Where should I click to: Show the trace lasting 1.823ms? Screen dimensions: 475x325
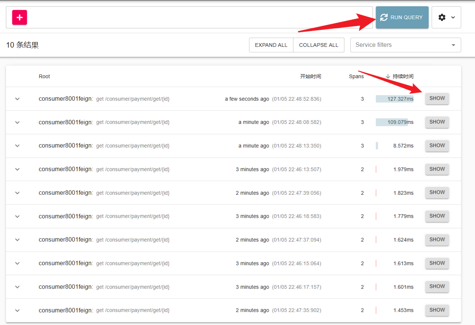pos(437,192)
